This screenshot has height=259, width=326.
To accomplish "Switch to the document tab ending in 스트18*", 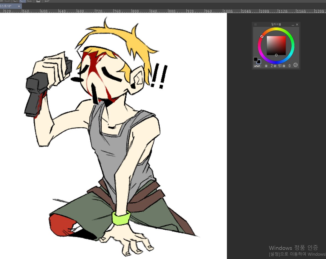I will 11,6.
